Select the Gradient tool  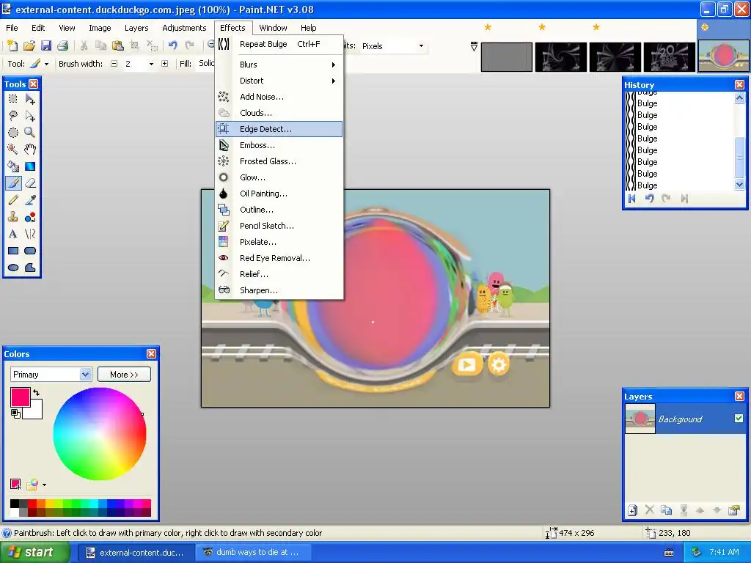[x=30, y=166]
